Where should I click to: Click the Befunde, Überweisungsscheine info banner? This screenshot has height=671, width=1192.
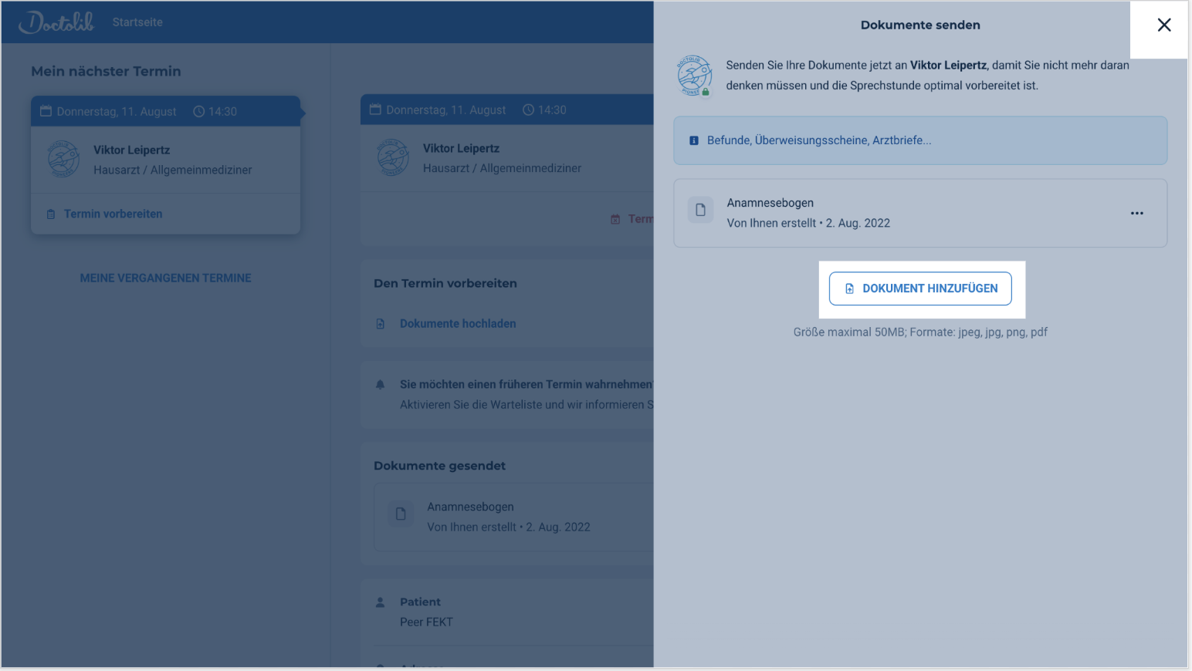[x=919, y=140]
